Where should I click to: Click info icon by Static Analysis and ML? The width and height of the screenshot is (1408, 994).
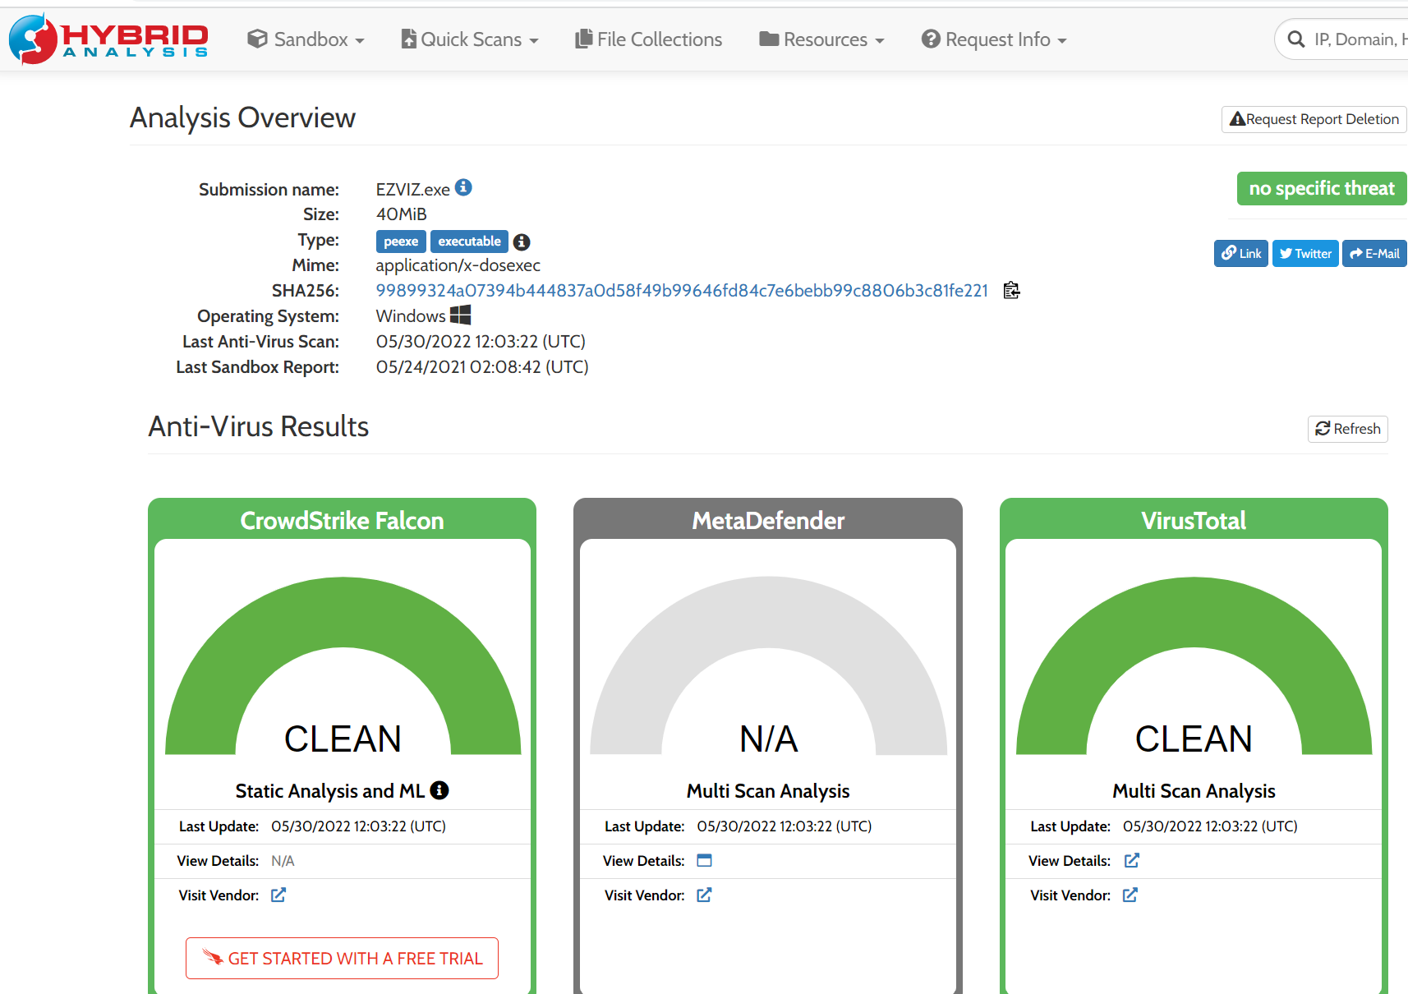[x=439, y=790]
